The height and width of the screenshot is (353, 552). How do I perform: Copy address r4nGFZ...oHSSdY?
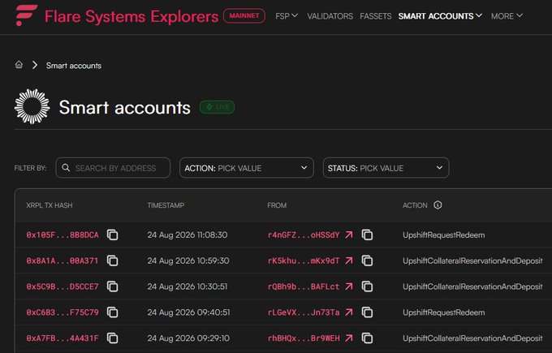coord(367,235)
